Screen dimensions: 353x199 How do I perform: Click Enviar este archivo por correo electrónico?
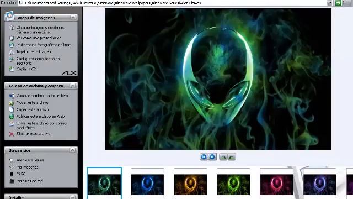tap(41, 125)
